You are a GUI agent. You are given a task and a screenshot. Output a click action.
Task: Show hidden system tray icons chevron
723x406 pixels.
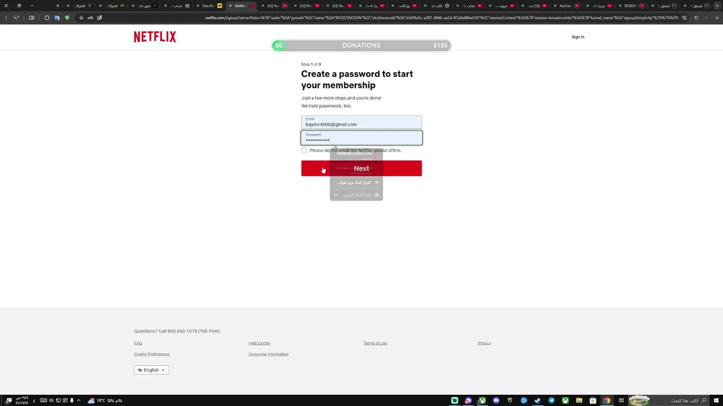[x=79, y=400]
